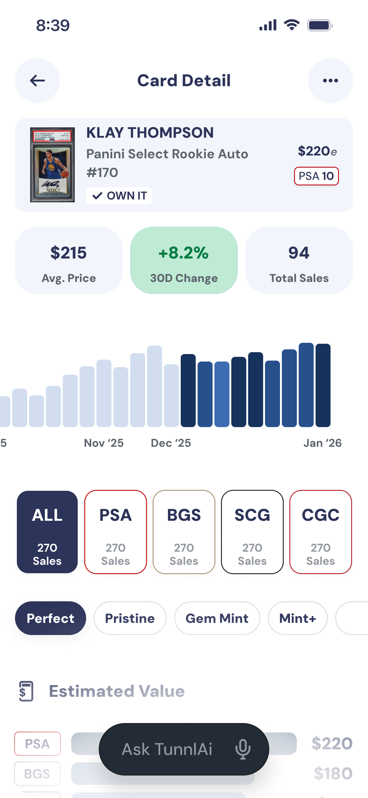368x798 pixels.
Task: Tap the battery icon in status bar
Action: point(320,25)
